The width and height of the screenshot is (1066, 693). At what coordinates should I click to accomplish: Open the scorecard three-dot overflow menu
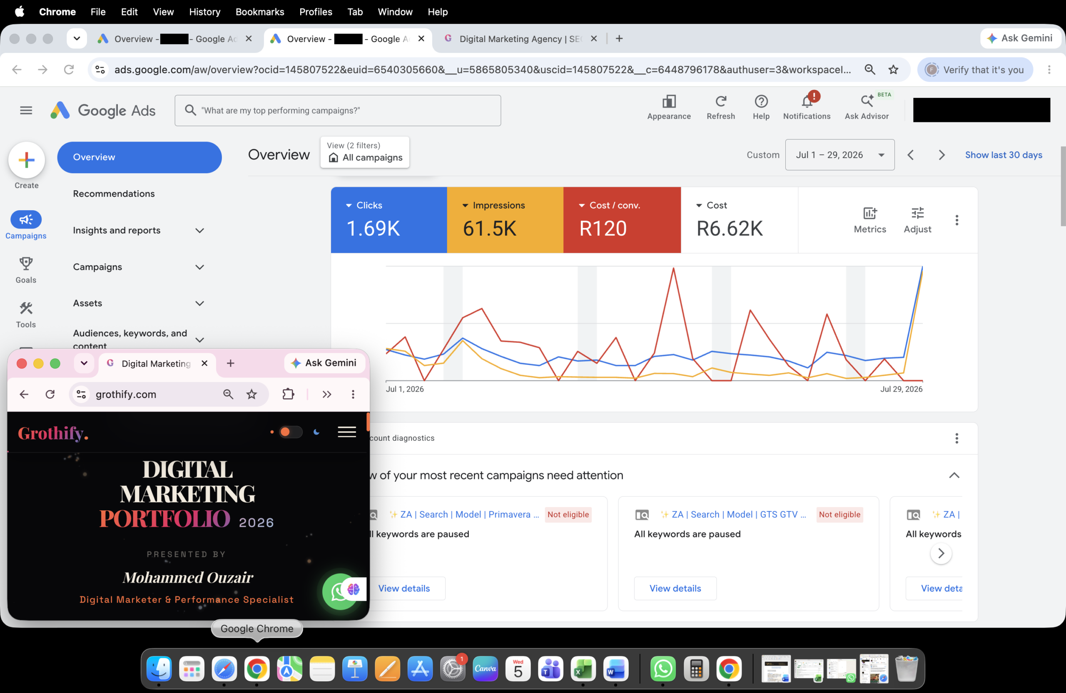[x=957, y=220]
